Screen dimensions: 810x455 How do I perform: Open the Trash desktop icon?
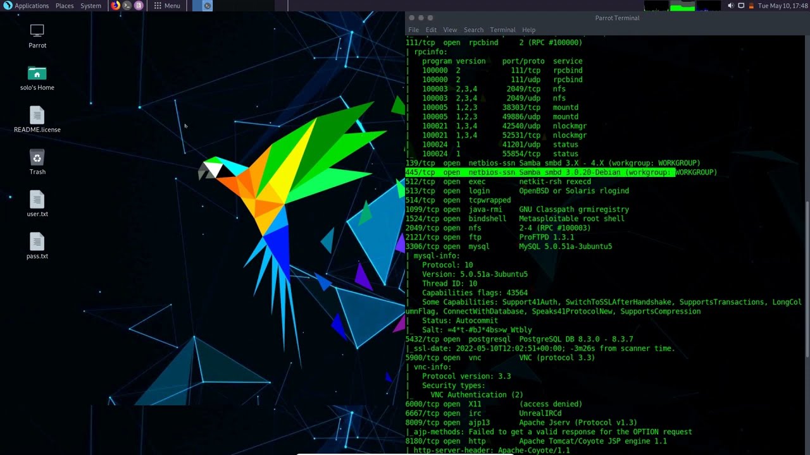click(x=37, y=157)
